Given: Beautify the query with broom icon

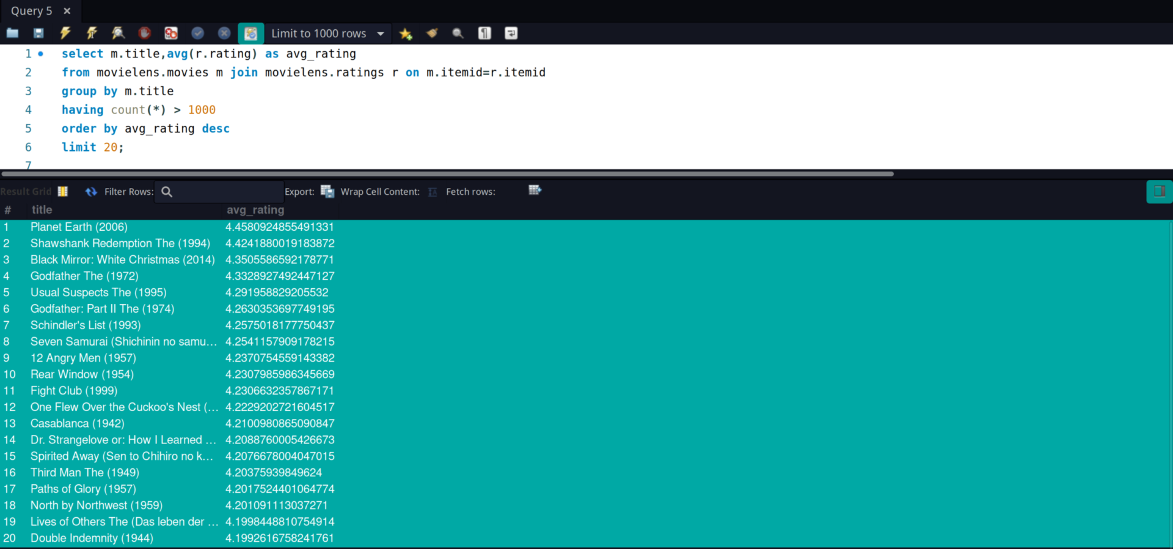Looking at the screenshot, I should 432,34.
